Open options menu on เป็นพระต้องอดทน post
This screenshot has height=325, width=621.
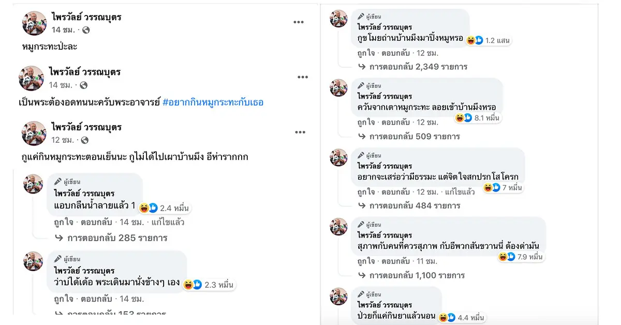point(303,77)
